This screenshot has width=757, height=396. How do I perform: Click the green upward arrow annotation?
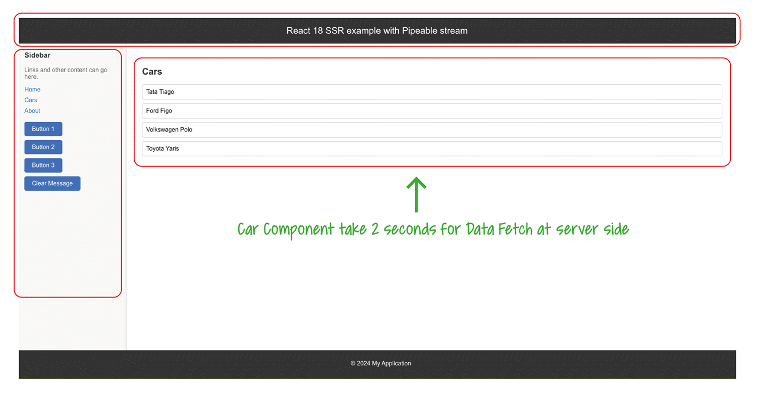point(416,194)
